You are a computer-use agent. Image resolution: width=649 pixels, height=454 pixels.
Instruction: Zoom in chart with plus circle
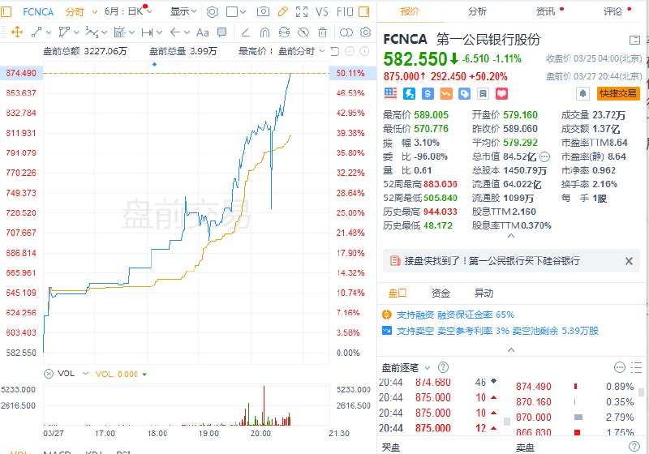(x=364, y=51)
